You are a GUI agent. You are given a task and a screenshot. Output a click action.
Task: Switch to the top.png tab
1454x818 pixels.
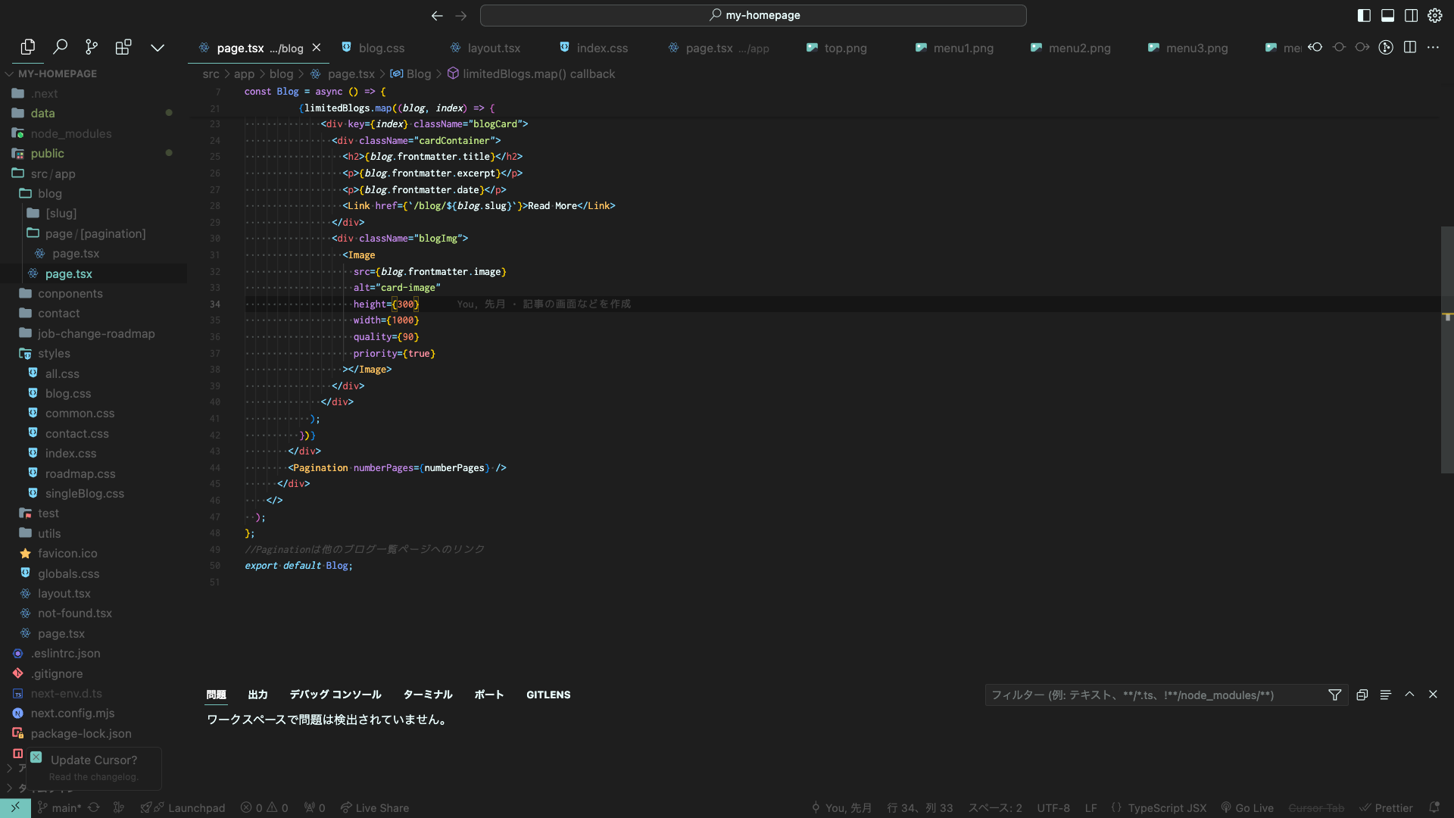pos(837,48)
